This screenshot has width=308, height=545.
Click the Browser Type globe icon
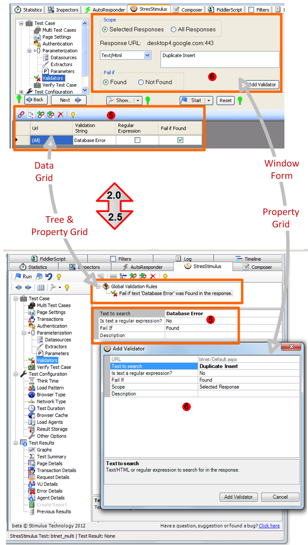tap(32, 394)
